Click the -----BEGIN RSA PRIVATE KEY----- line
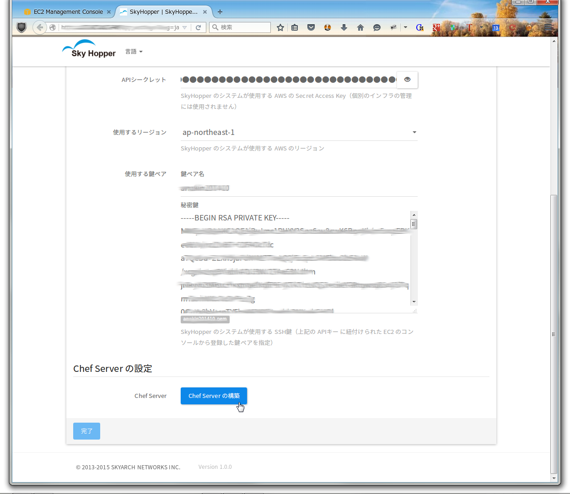Screen dimensions: 570x494 [x=235, y=218]
